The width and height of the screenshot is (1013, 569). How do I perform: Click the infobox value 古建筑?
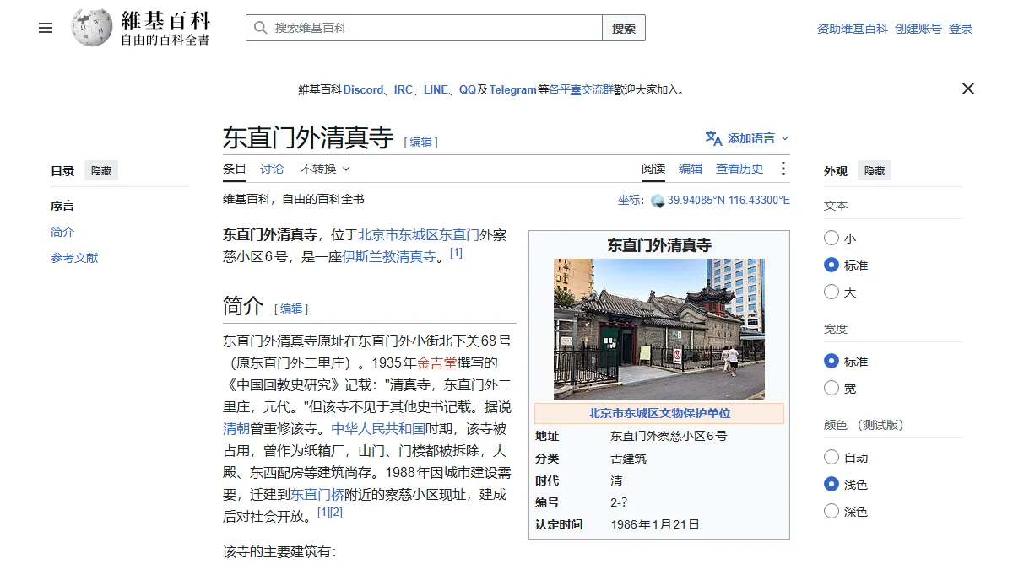(628, 459)
